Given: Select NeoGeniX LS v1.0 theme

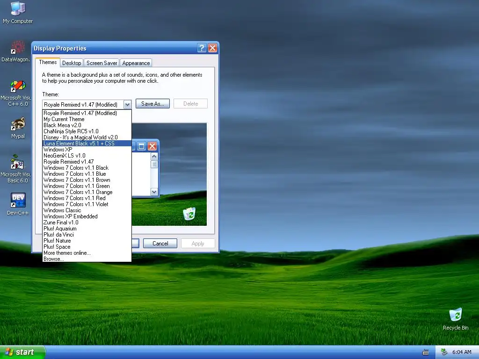Looking at the screenshot, I should (x=87, y=156).
